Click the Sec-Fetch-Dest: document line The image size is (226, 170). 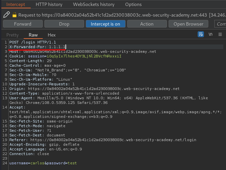coord(37,135)
